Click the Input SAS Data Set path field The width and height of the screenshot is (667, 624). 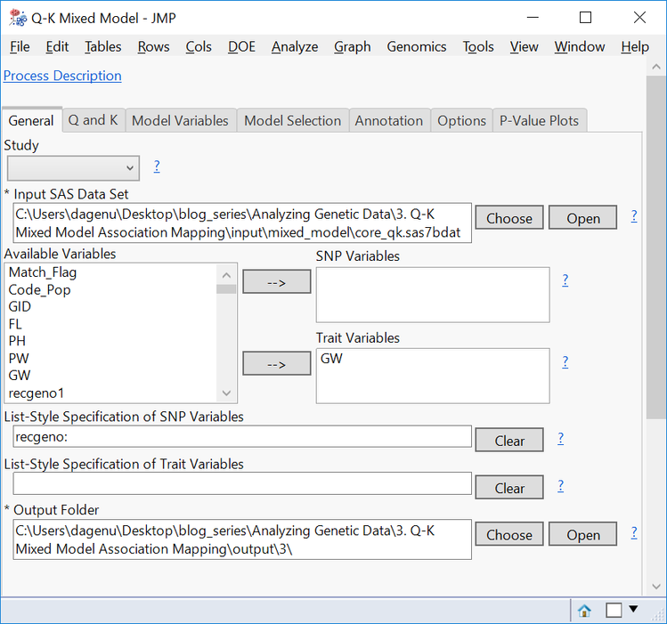(x=242, y=223)
